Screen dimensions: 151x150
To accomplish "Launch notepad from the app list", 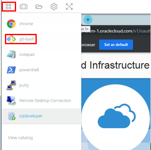I will click(42, 55).
